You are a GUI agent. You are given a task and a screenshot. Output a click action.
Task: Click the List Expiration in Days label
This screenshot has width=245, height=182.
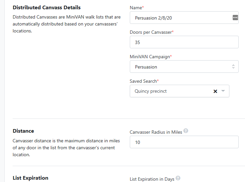coord(152,179)
